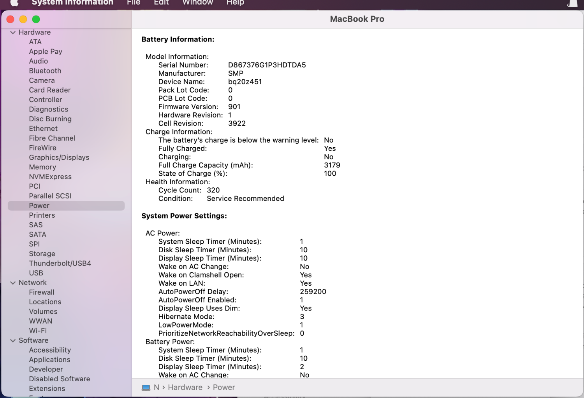
Task: Select Thunderbolt/USB4 in the sidebar
Action: (60, 264)
